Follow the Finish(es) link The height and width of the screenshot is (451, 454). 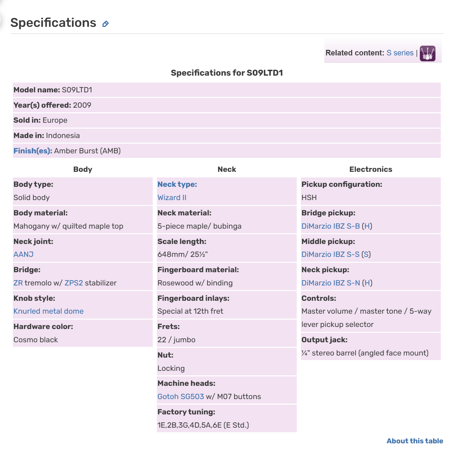pyautogui.click(x=33, y=151)
